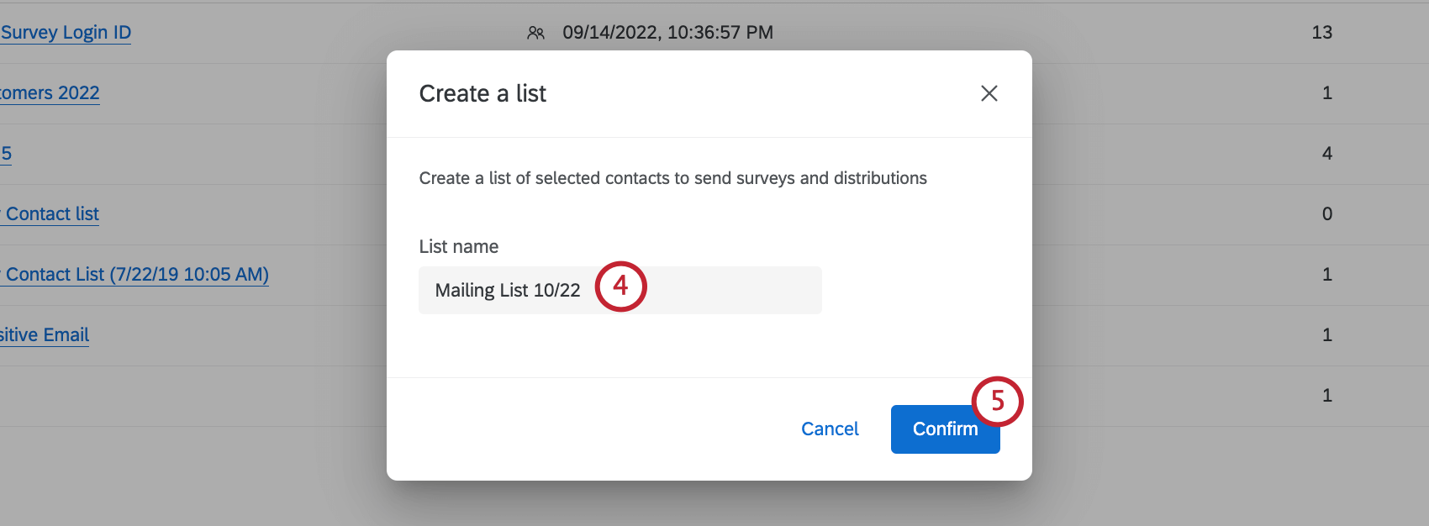Close the Create a list dialog

click(x=989, y=93)
